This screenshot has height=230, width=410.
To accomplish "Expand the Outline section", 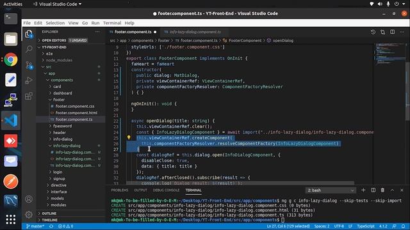I will 70,213.
